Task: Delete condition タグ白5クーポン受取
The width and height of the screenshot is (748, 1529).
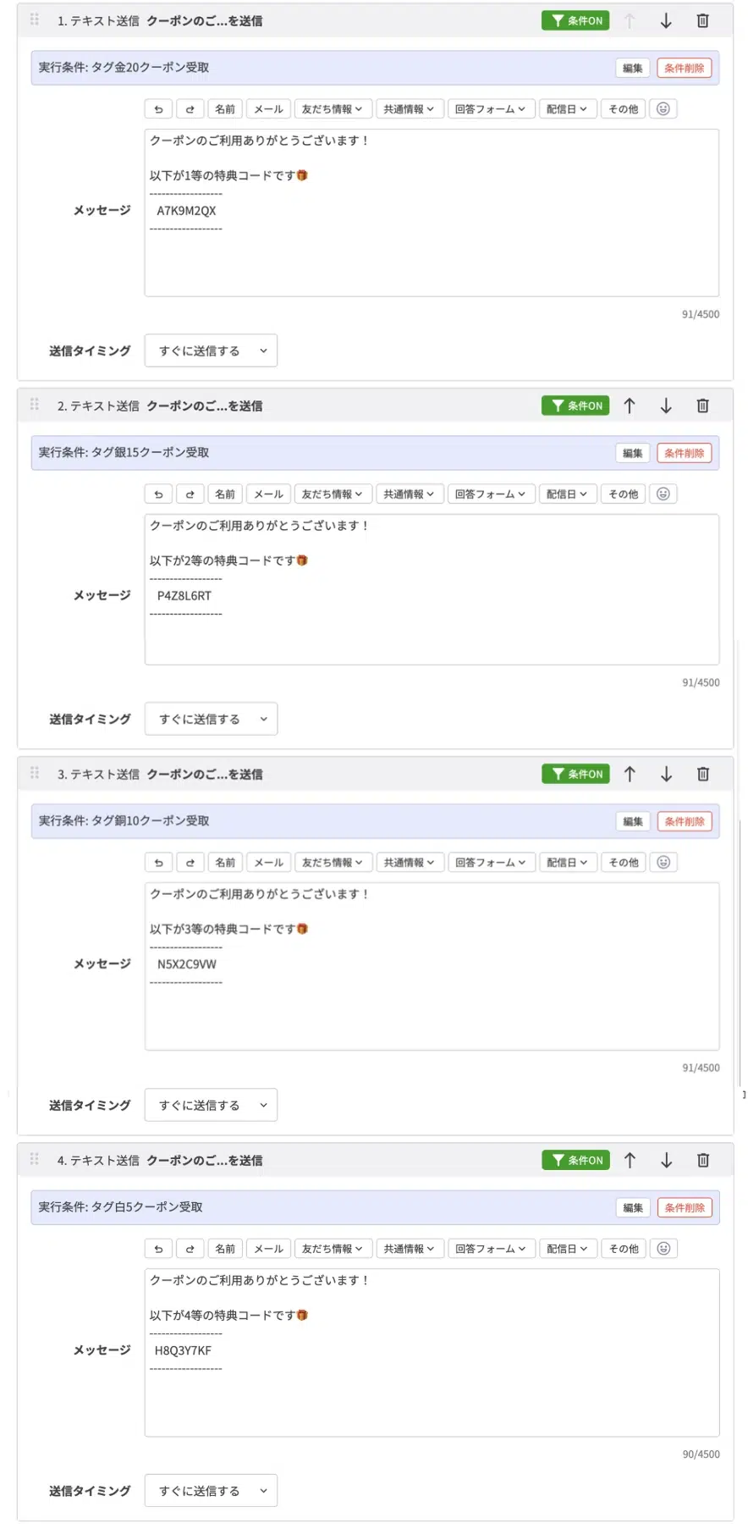Action: coord(685,1208)
